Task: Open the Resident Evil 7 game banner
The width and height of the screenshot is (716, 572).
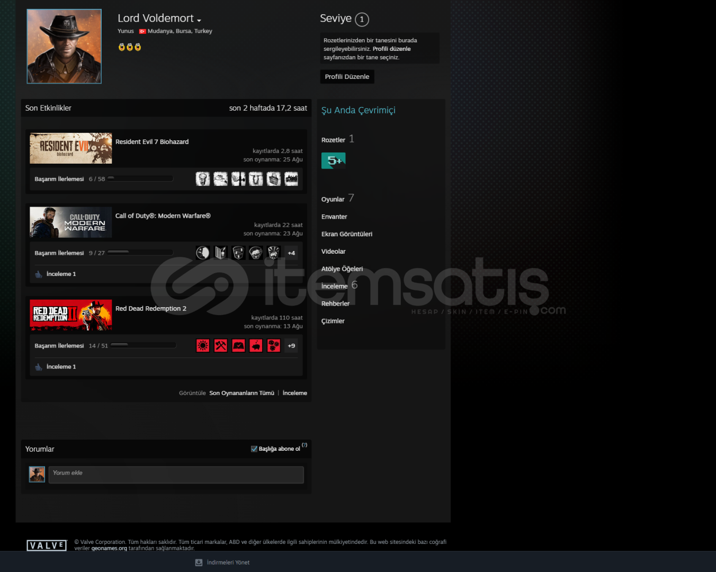Action: (71, 148)
